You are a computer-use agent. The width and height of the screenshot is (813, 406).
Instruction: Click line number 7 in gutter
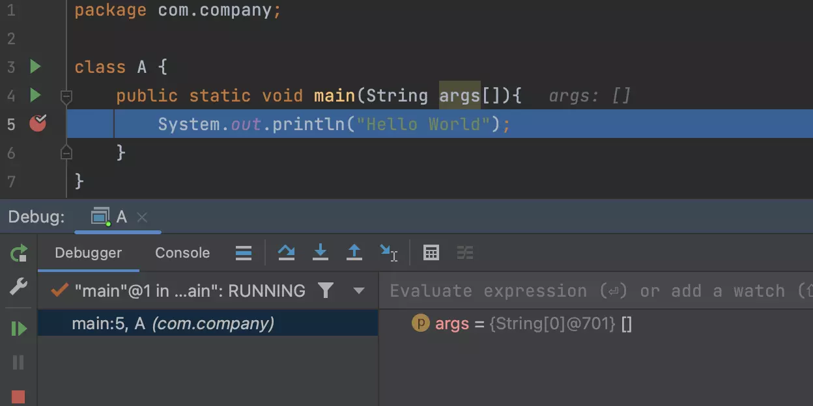11,181
